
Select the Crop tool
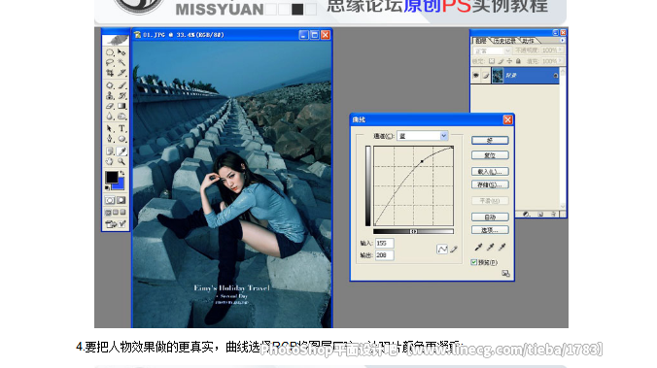tap(110, 73)
